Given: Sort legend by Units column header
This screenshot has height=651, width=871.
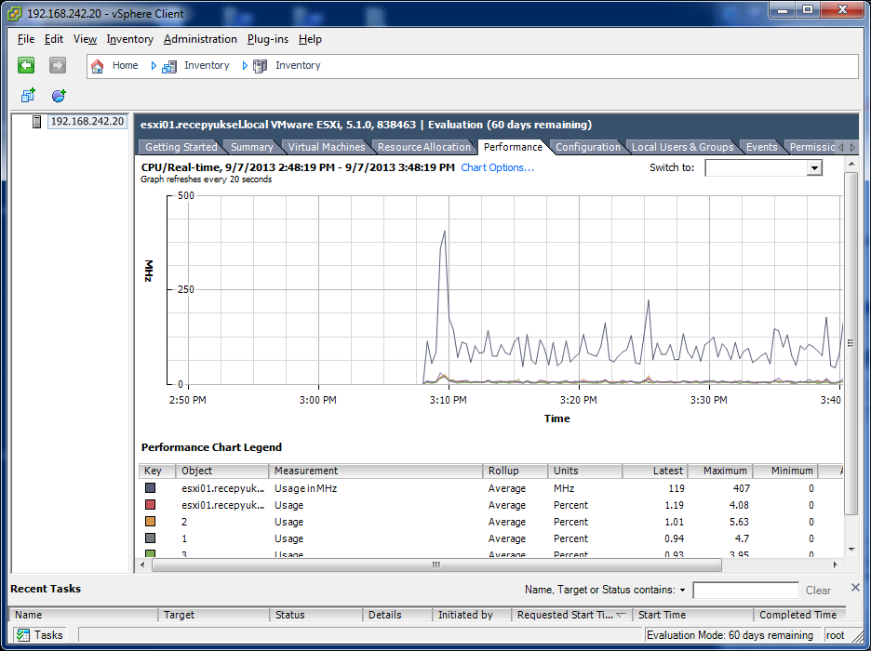Looking at the screenshot, I should click(x=585, y=471).
